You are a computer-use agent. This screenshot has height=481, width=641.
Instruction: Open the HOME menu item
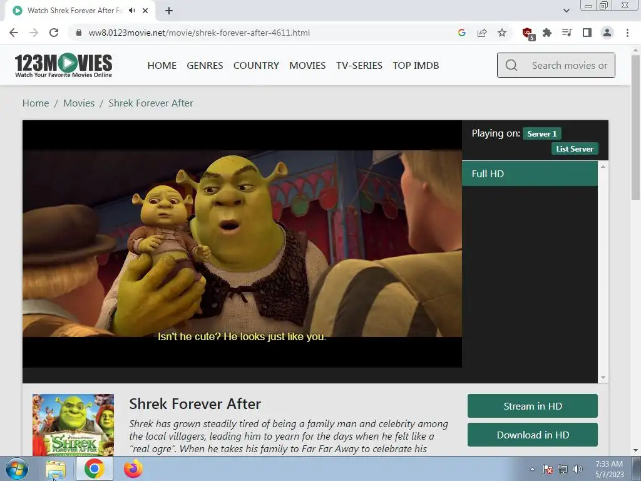[x=162, y=65]
